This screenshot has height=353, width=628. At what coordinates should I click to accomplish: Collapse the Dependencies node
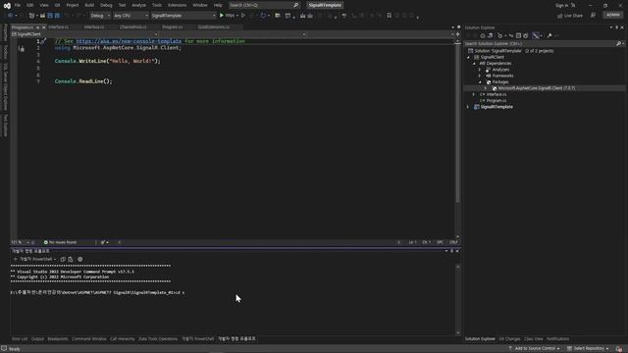click(x=475, y=63)
